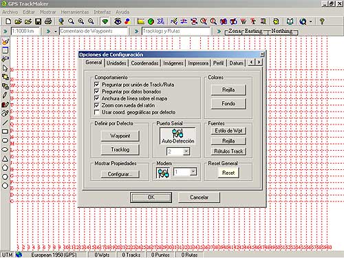The image size is (344, 258).
Task: Open dropdown arrow beside globe toolbar icon
Action: [x=311, y=21]
